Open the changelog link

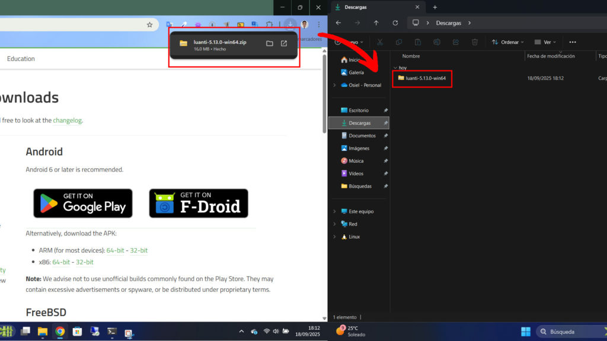(x=67, y=120)
